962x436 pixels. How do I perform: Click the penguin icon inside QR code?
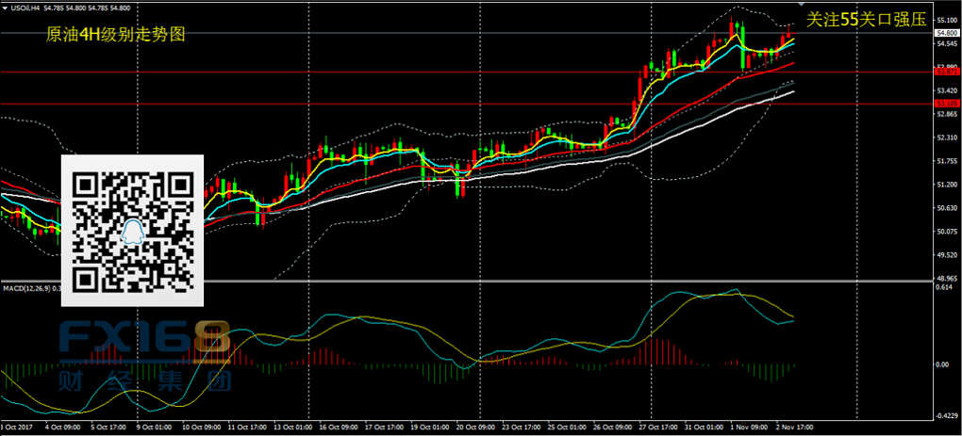click(x=132, y=229)
